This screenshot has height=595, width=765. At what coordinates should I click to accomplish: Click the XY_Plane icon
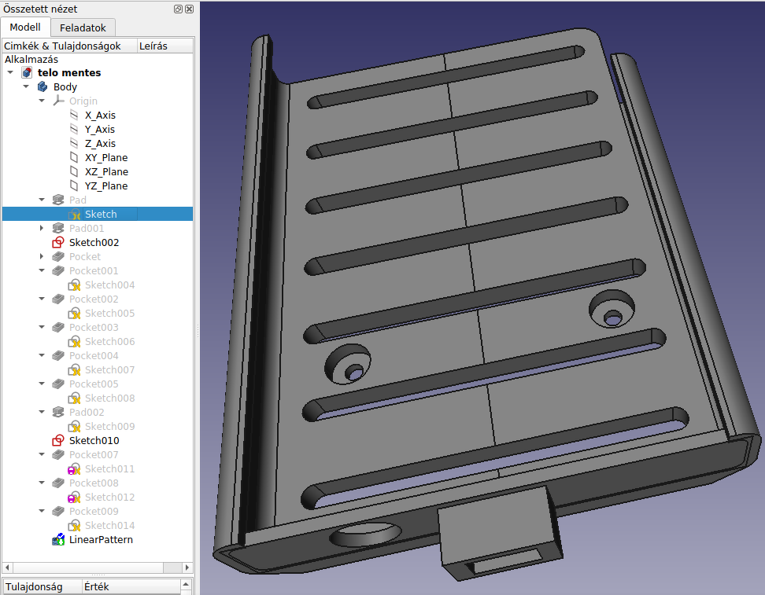(74, 157)
